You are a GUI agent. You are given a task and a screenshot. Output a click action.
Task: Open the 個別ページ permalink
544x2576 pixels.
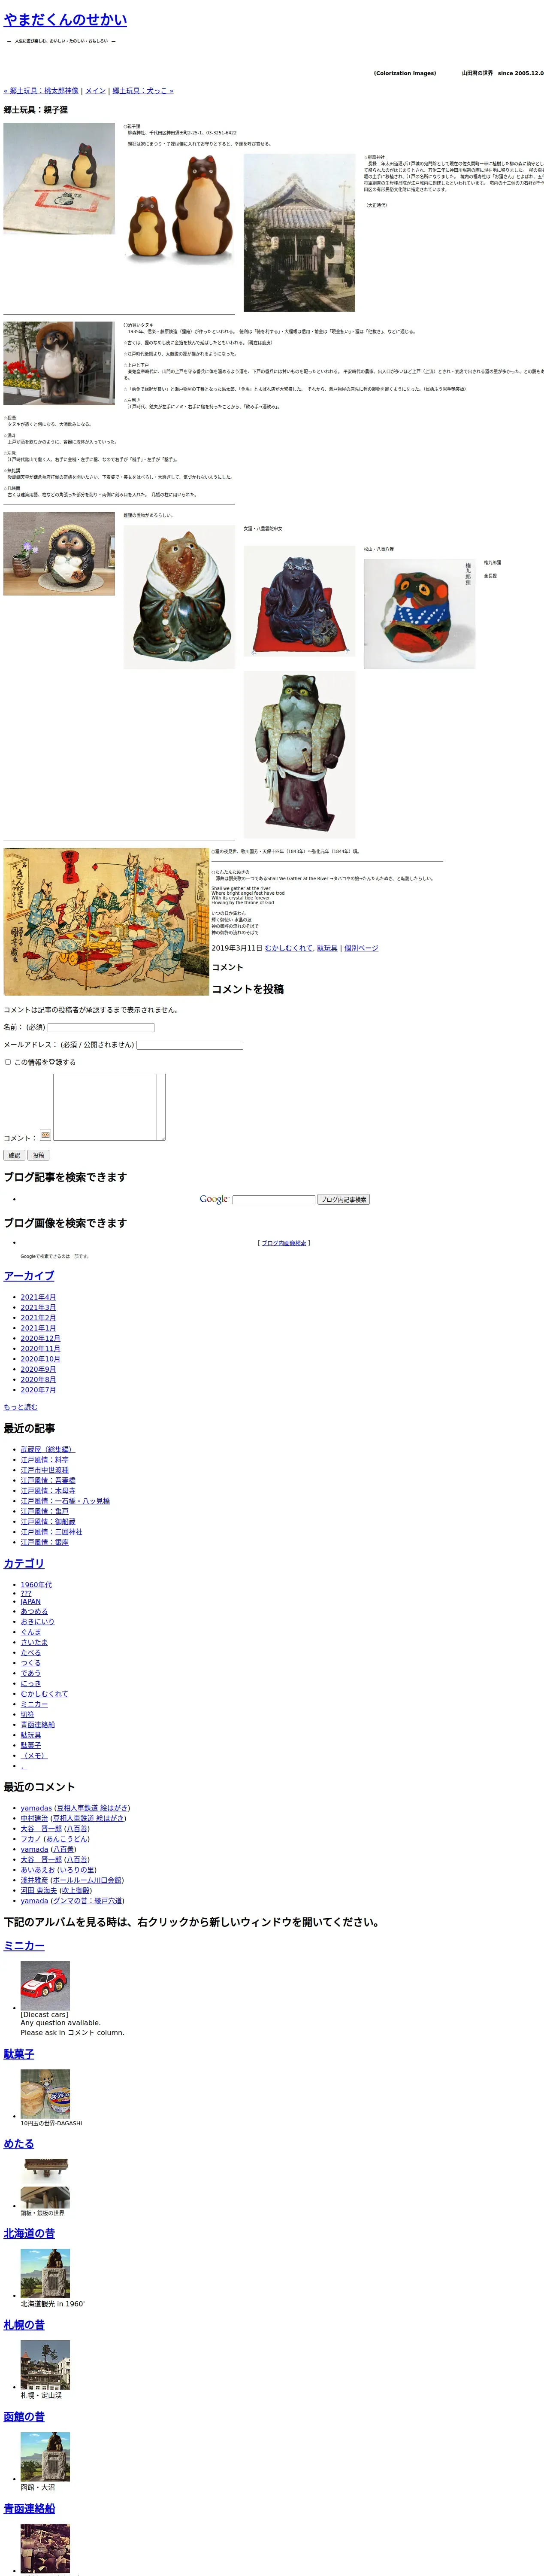point(361,948)
